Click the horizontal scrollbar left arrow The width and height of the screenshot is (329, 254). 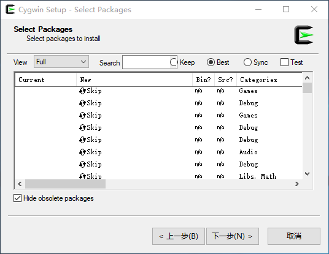point(20,184)
